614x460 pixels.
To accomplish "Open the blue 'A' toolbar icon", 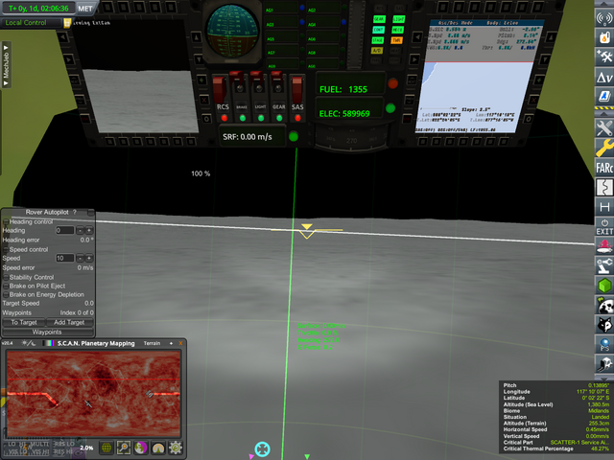I will coord(603,96).
